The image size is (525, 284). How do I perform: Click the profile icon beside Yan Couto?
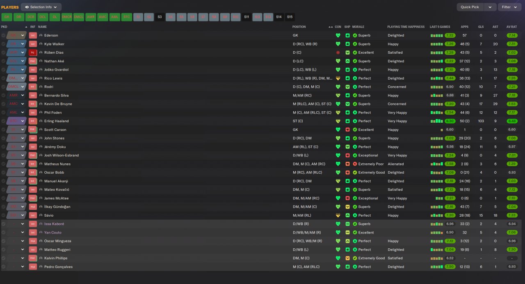point(41,232)
